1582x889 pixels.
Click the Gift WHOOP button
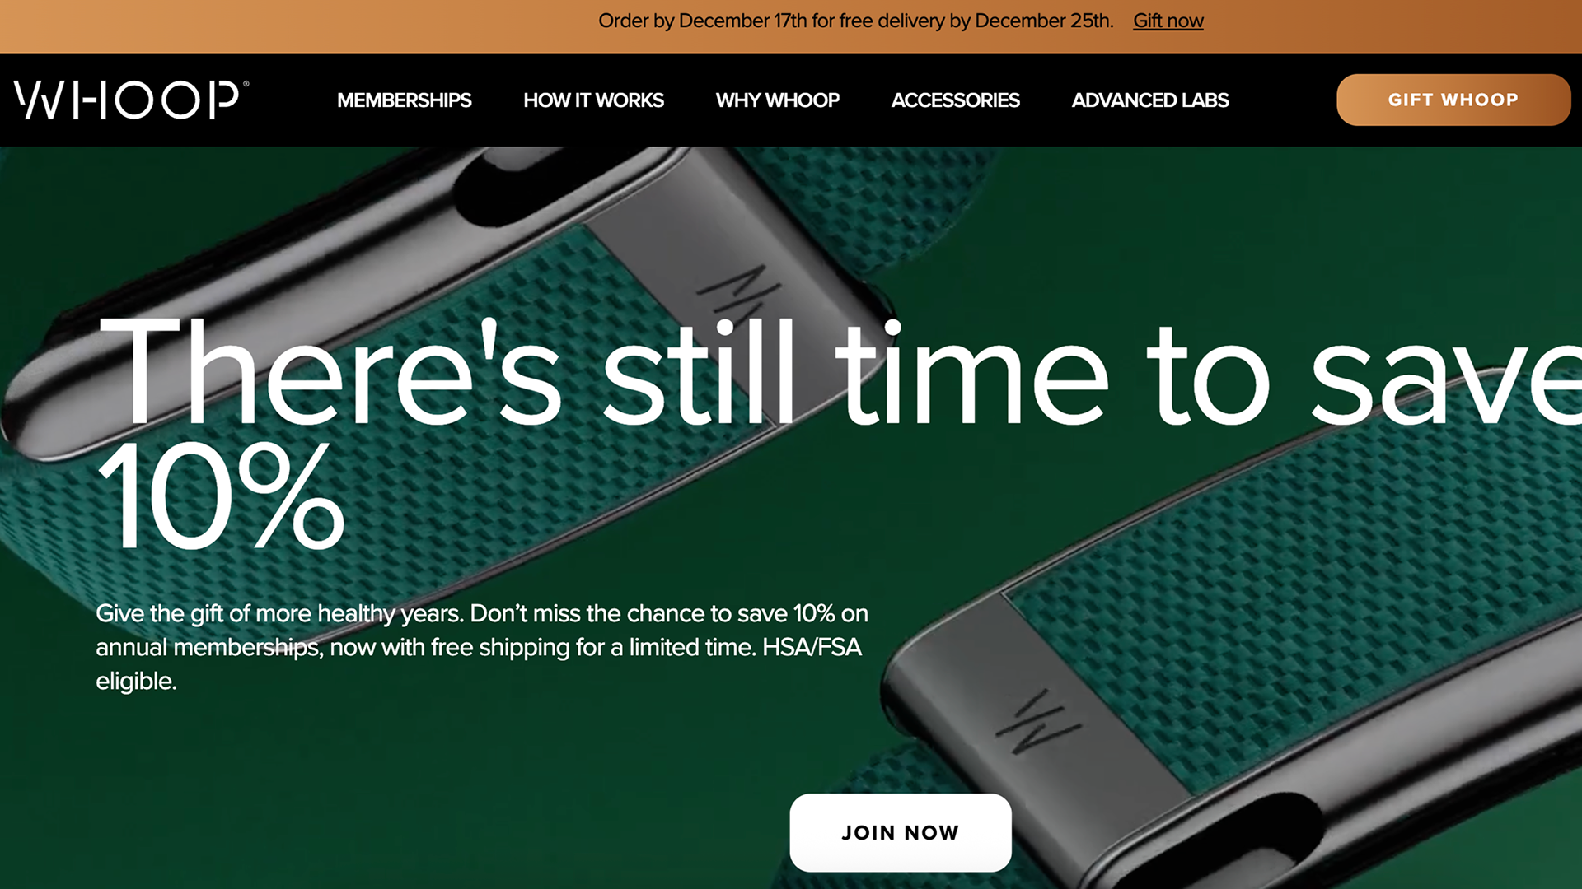coord(1453,100)
